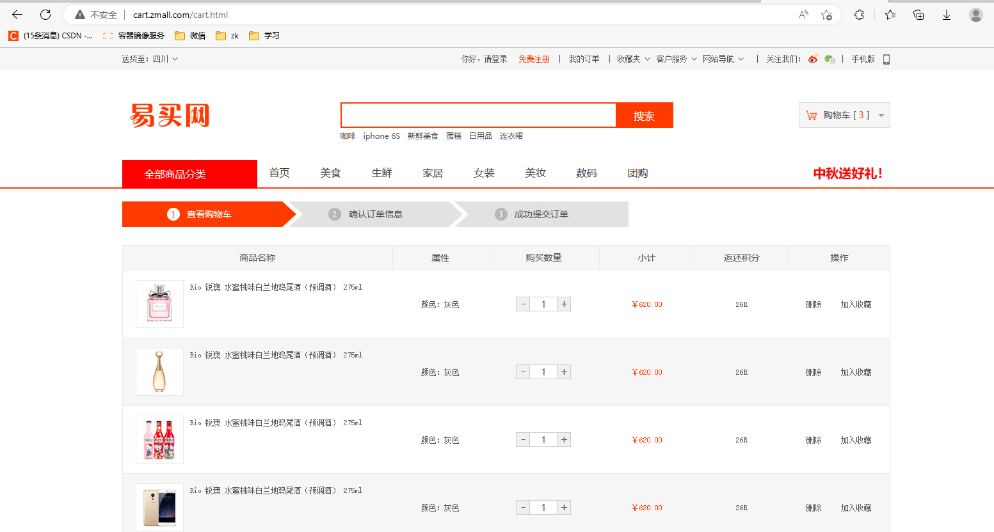The width and height of the screenshot is (994, 532).
Task: Click 请登录 login link
Action: [x=495, y=59]
